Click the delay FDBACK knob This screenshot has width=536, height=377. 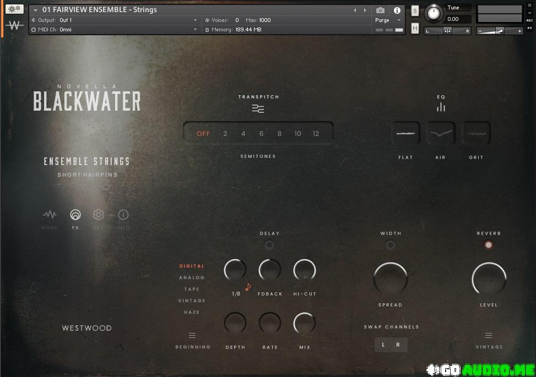tap(270, 270)
